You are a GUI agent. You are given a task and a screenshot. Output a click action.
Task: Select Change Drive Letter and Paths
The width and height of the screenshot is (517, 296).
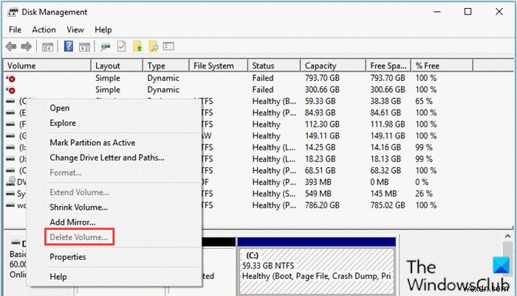107,158
